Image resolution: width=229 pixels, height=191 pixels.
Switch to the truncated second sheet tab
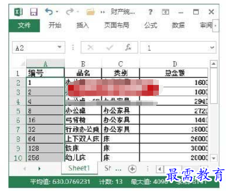(x=108, y=168)
